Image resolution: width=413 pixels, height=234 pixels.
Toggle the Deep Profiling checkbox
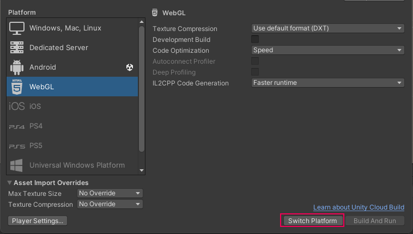coord(255,72)
